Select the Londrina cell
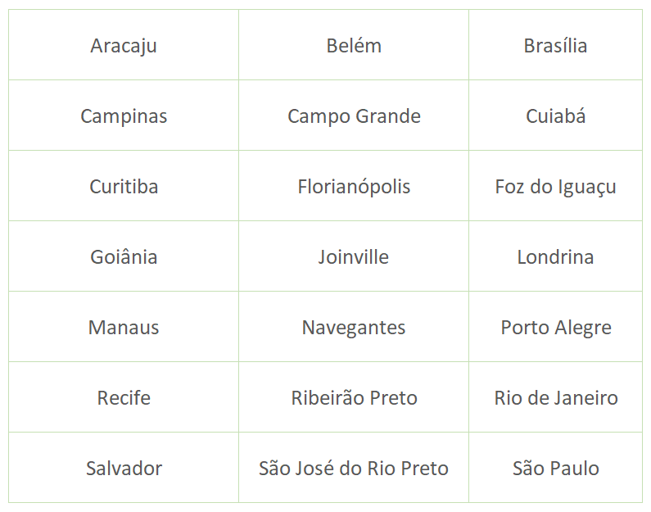Screen dimensions: 651x512 pyautogui.click(x=555, y=256)
